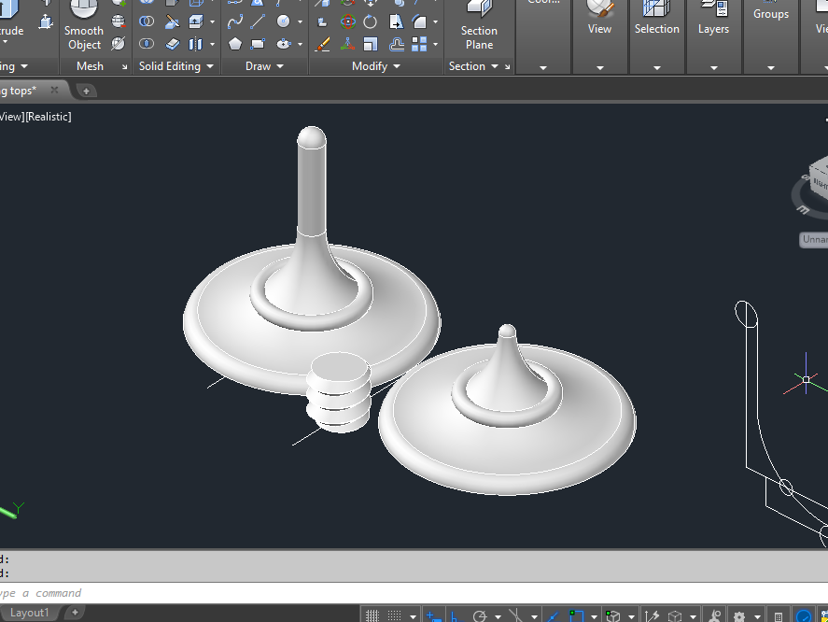Screen dimensions: 828x622
Task: Toggle dynamic input mode
Action: pos(433,615)
